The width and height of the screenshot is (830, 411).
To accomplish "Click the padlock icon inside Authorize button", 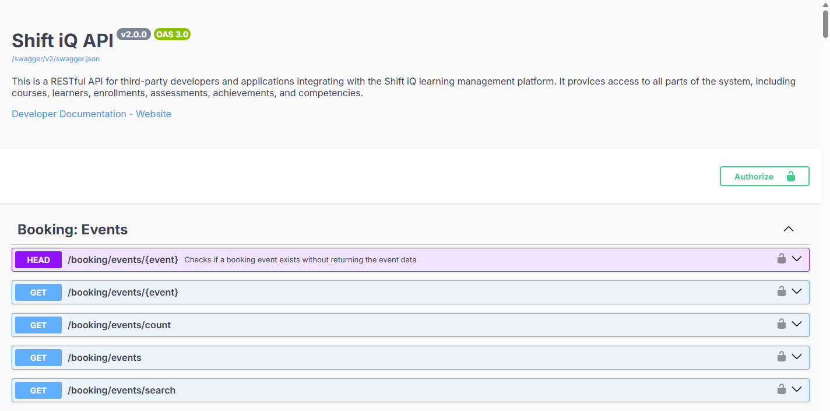I will 791,176.
